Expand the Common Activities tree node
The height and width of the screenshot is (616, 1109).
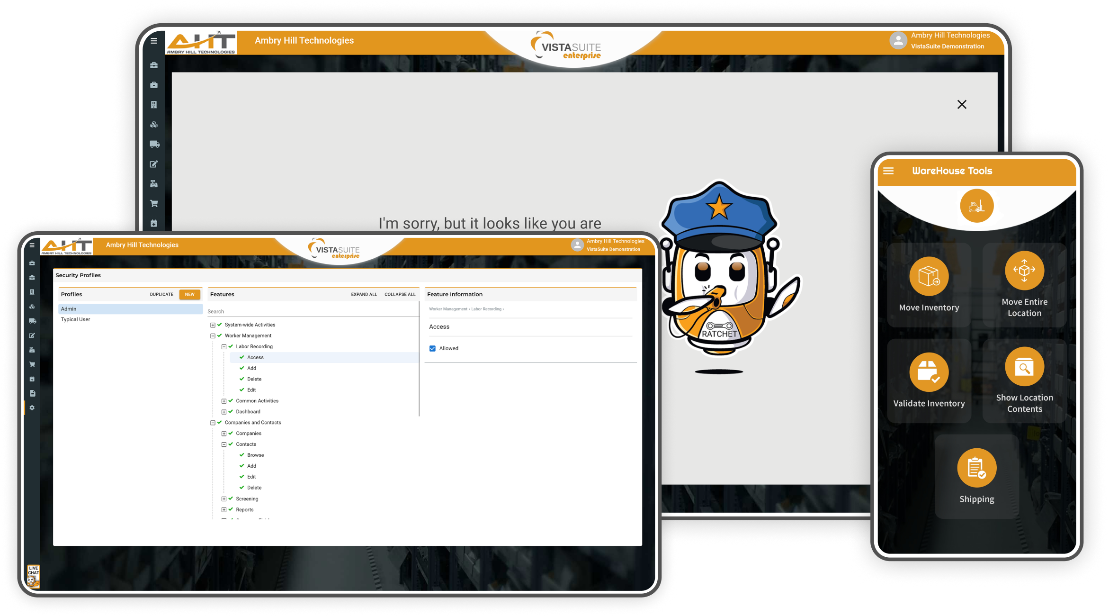coord(224,400)
